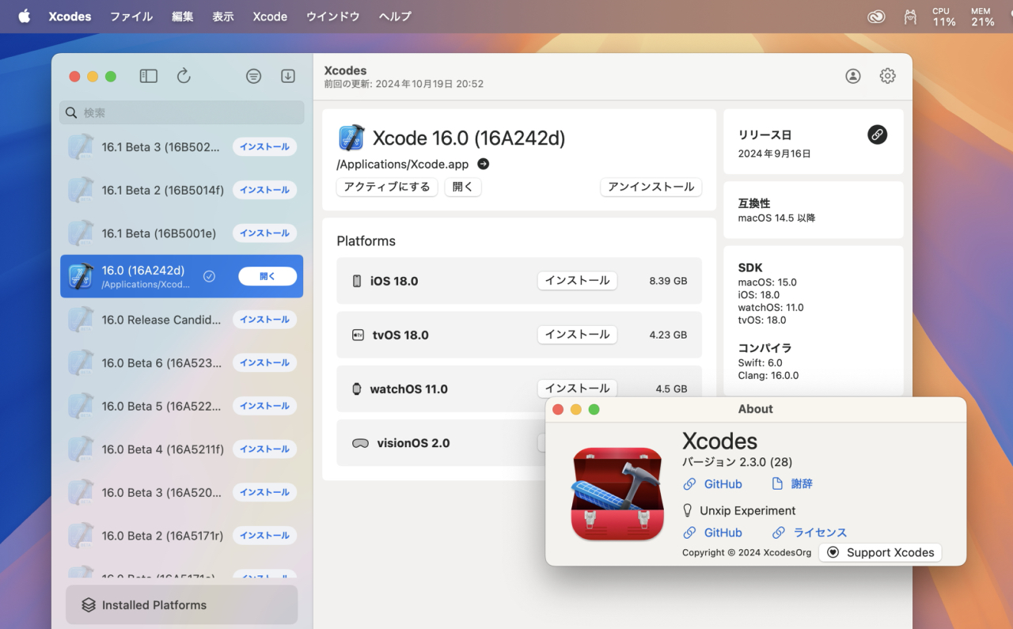Install the iOS 18.0 platform
1013x629 pixels.
click(x=578, y=281)
